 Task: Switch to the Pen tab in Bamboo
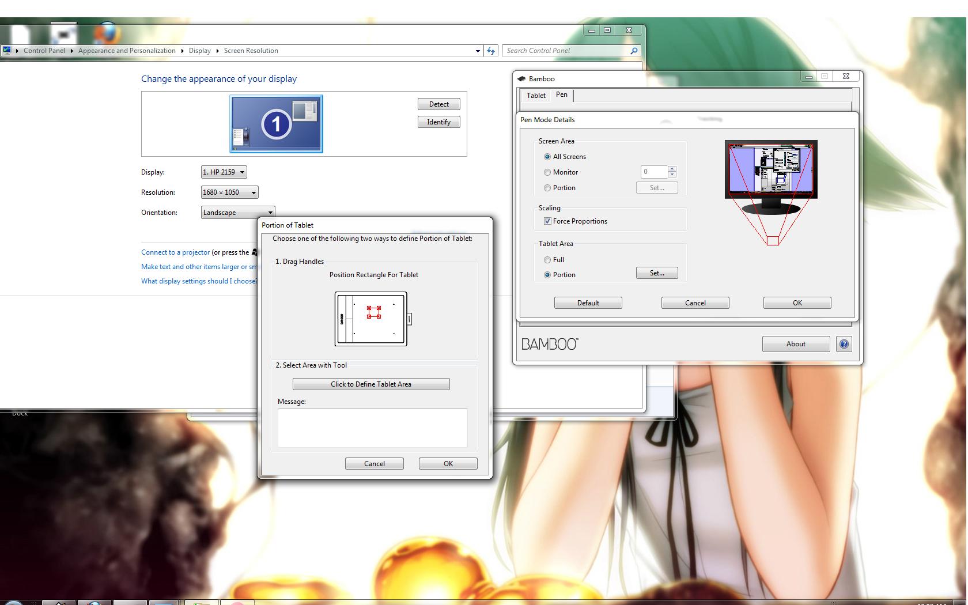(x=562, y=94)
